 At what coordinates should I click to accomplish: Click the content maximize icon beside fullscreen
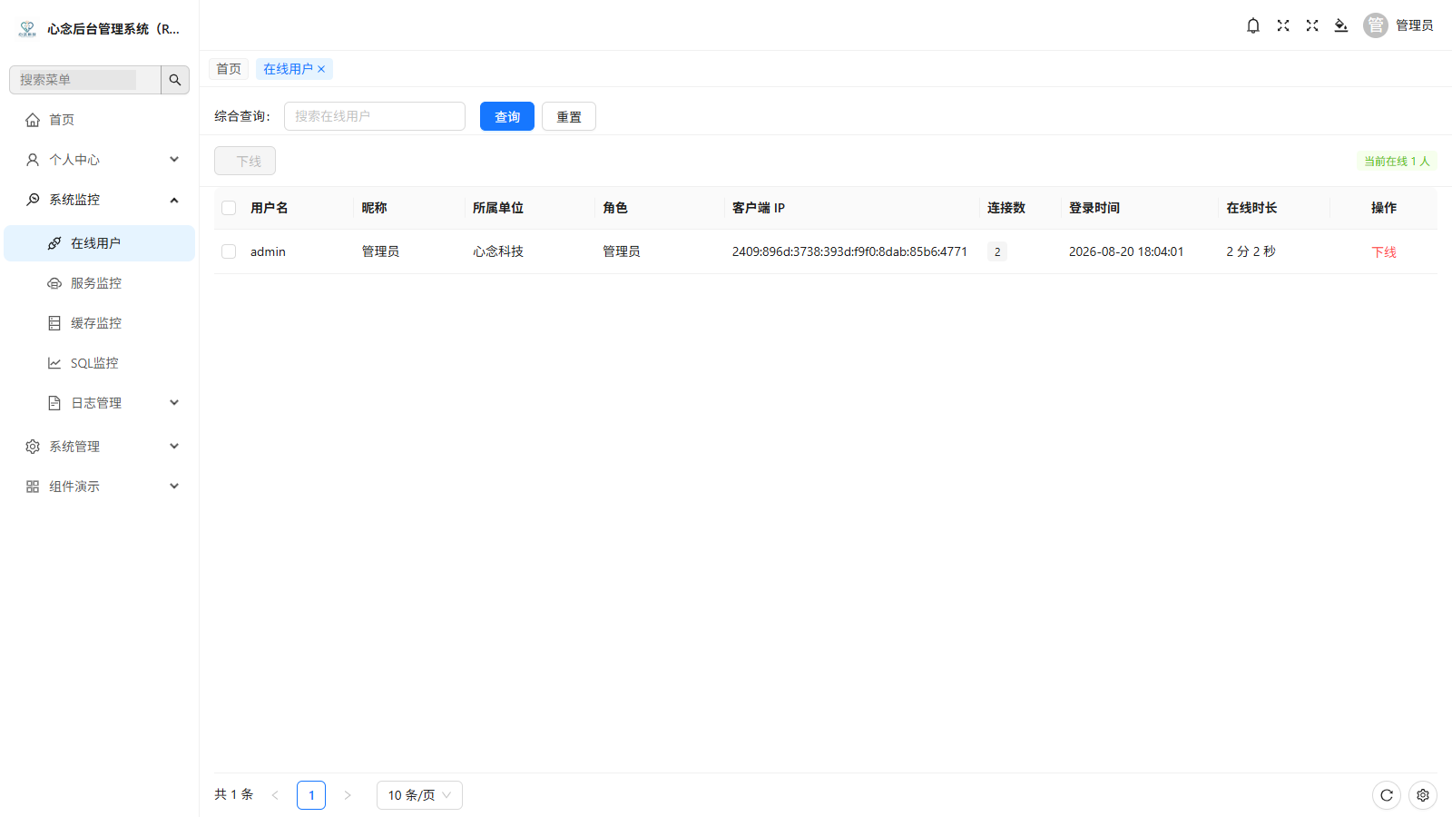pyautogui.click(x=1312, y=25)
